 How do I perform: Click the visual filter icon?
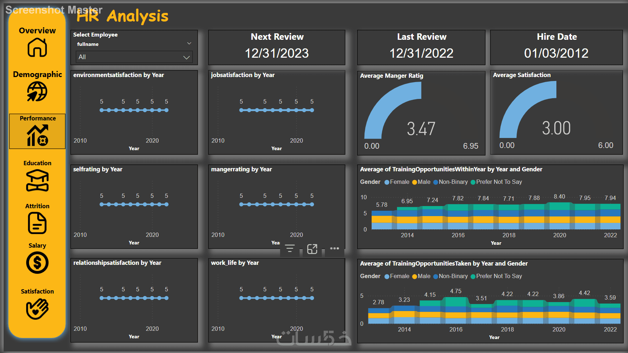click(290, 248)
